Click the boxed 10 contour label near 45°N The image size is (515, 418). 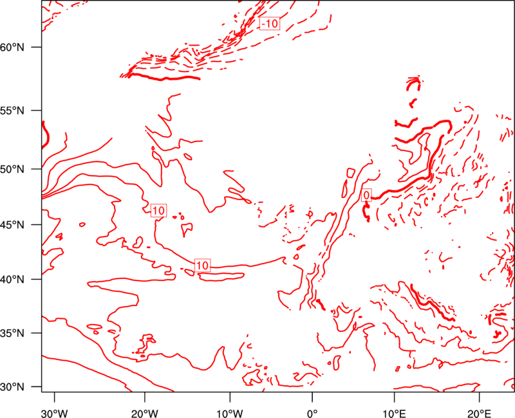click(x=158, y=211)
